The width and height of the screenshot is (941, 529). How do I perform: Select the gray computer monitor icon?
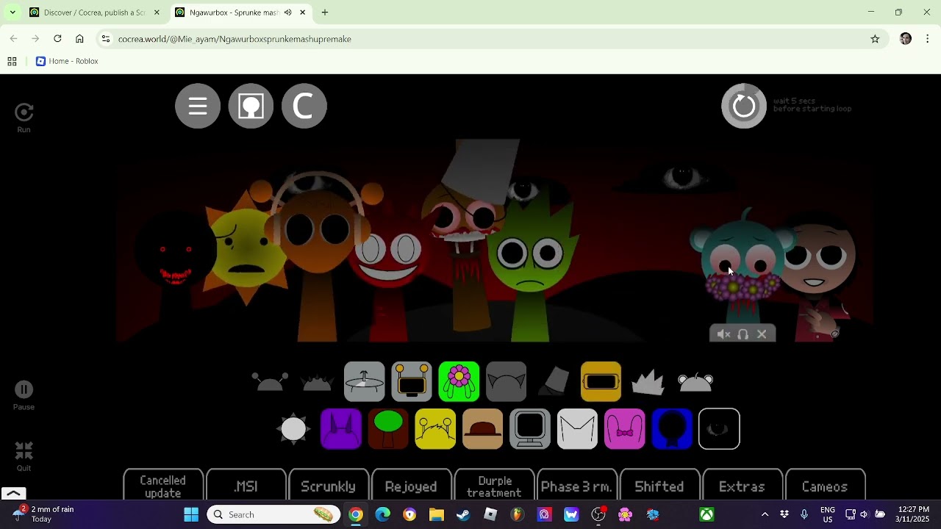[530, 428]
